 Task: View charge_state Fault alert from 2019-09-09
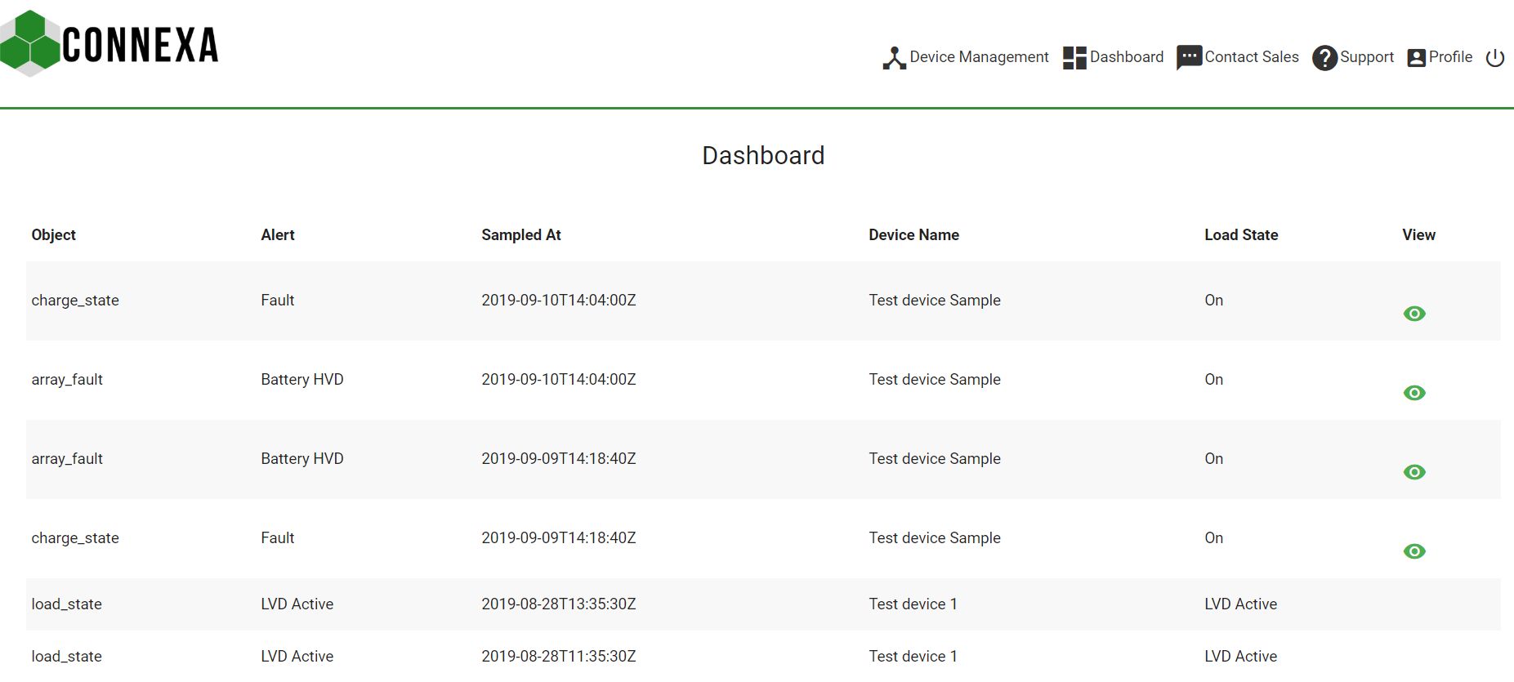[x=1414, y=551]
